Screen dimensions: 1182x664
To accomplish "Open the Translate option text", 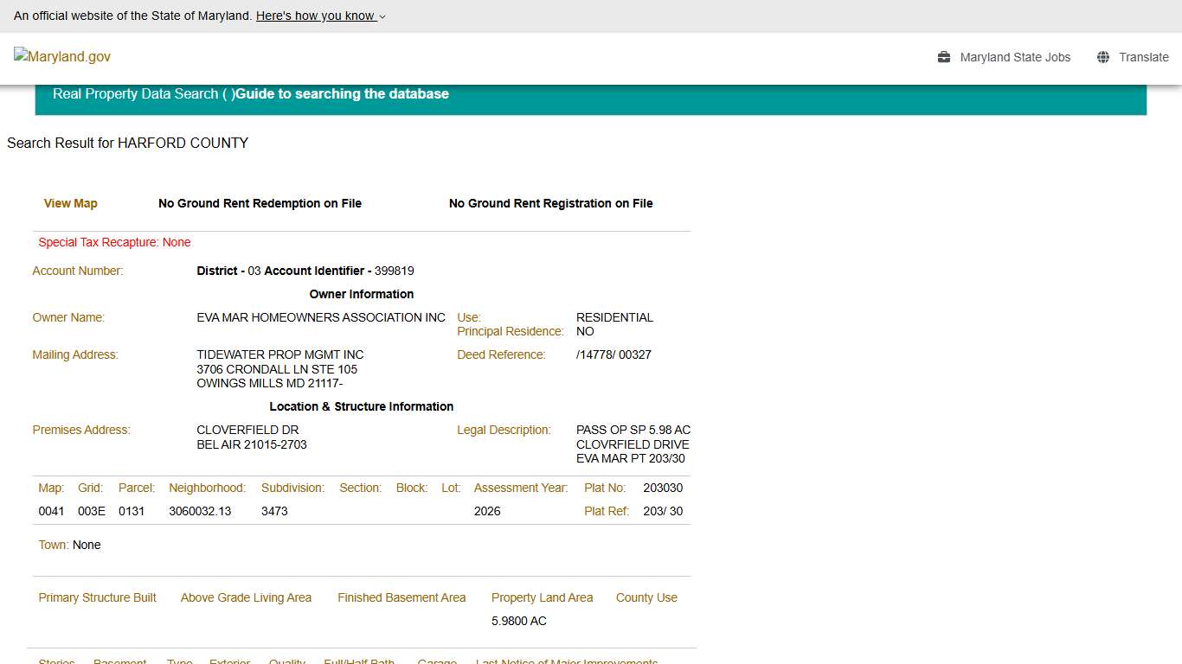I will click(1143, 57).
